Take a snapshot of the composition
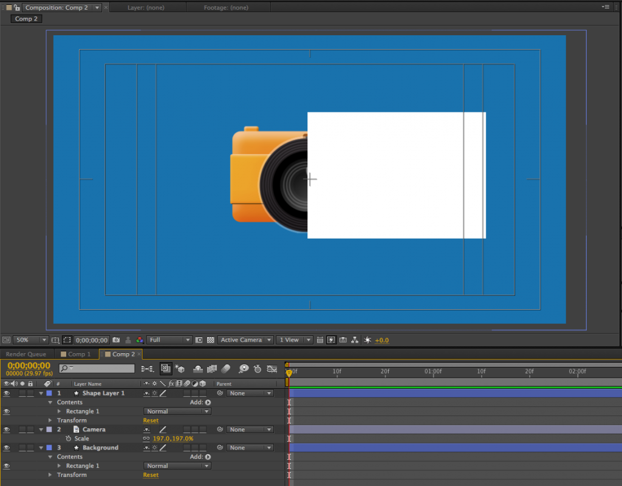 pyautogui.click(x=116, y=340)
